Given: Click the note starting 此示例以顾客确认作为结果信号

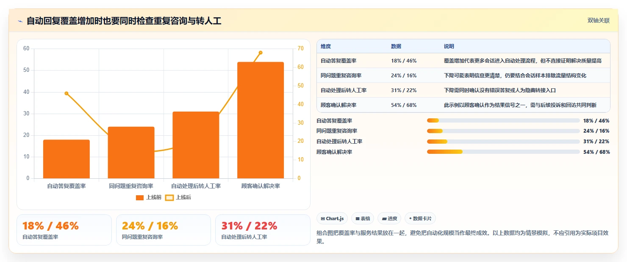Looking at the screenshot, I should point(520,105).
